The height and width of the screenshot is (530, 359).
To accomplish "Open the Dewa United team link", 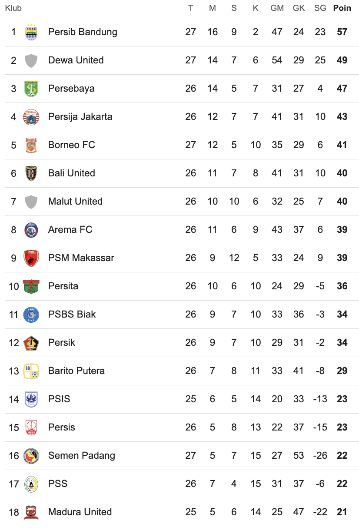I will pos(76,60).
